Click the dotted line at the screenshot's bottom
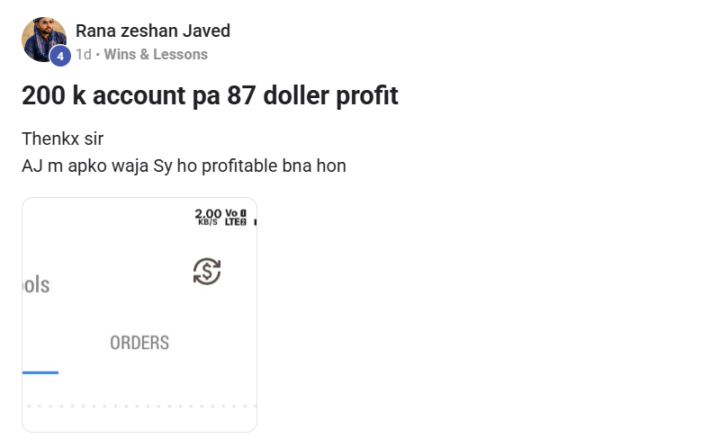 [139, 406]
